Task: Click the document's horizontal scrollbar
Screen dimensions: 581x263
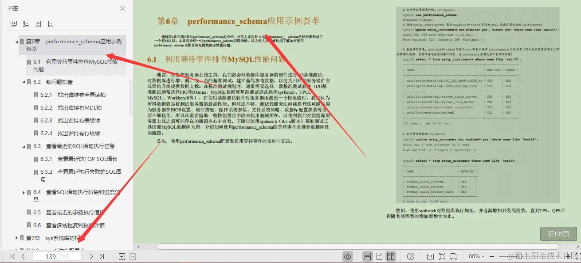Action: click(357, 247)
